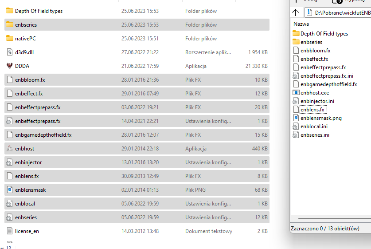
Task: Select enbeffectprepass.fx in the archive list
Action: click(323, 67)
